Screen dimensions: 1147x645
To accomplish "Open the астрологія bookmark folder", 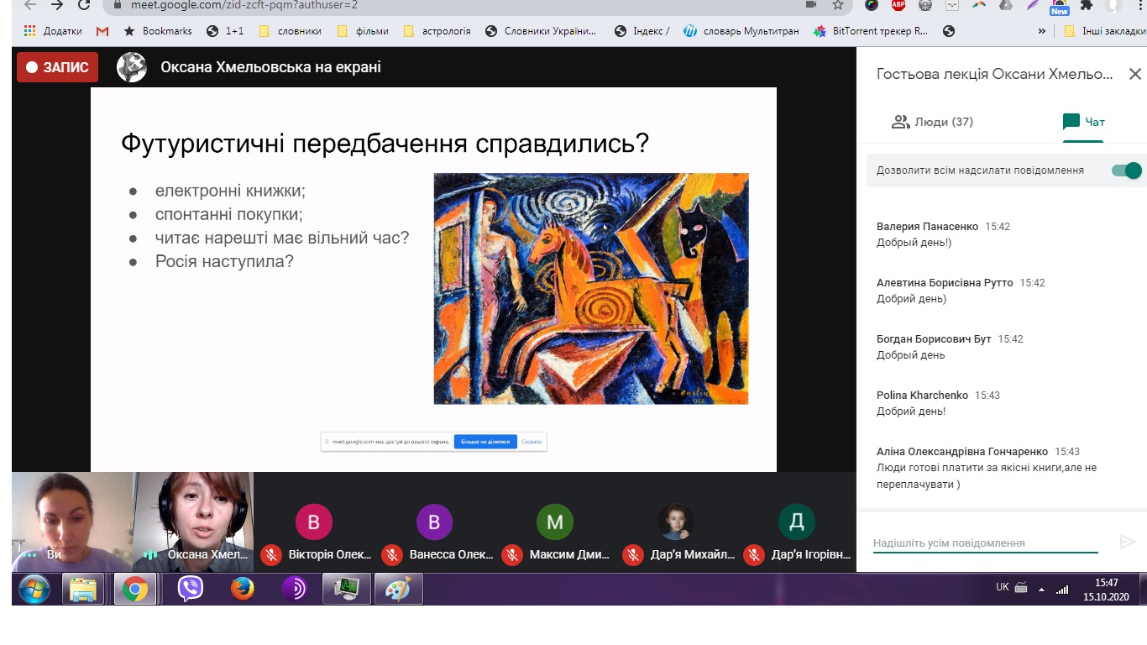I will coord(437,31).
